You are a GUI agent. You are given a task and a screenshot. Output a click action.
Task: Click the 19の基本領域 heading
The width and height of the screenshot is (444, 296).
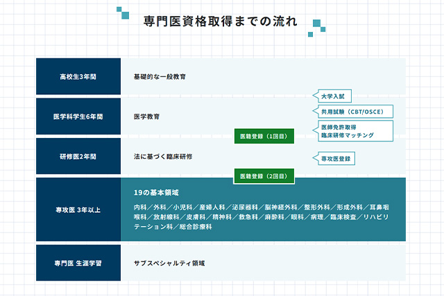tap(160, 191)
